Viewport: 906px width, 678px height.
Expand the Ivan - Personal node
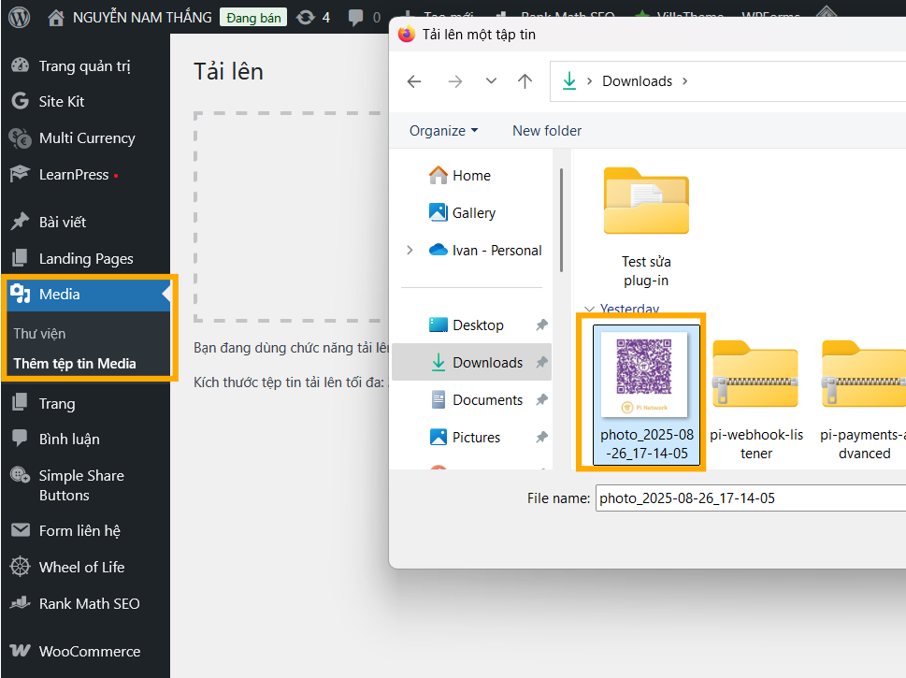410,251
